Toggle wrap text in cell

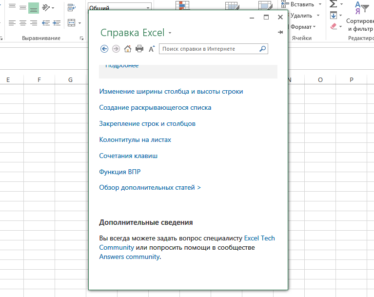click(x=72, y=8)
